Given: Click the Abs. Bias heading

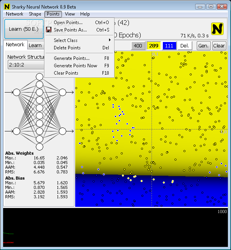Looking at the screenshot, I should tap(15, 178).
